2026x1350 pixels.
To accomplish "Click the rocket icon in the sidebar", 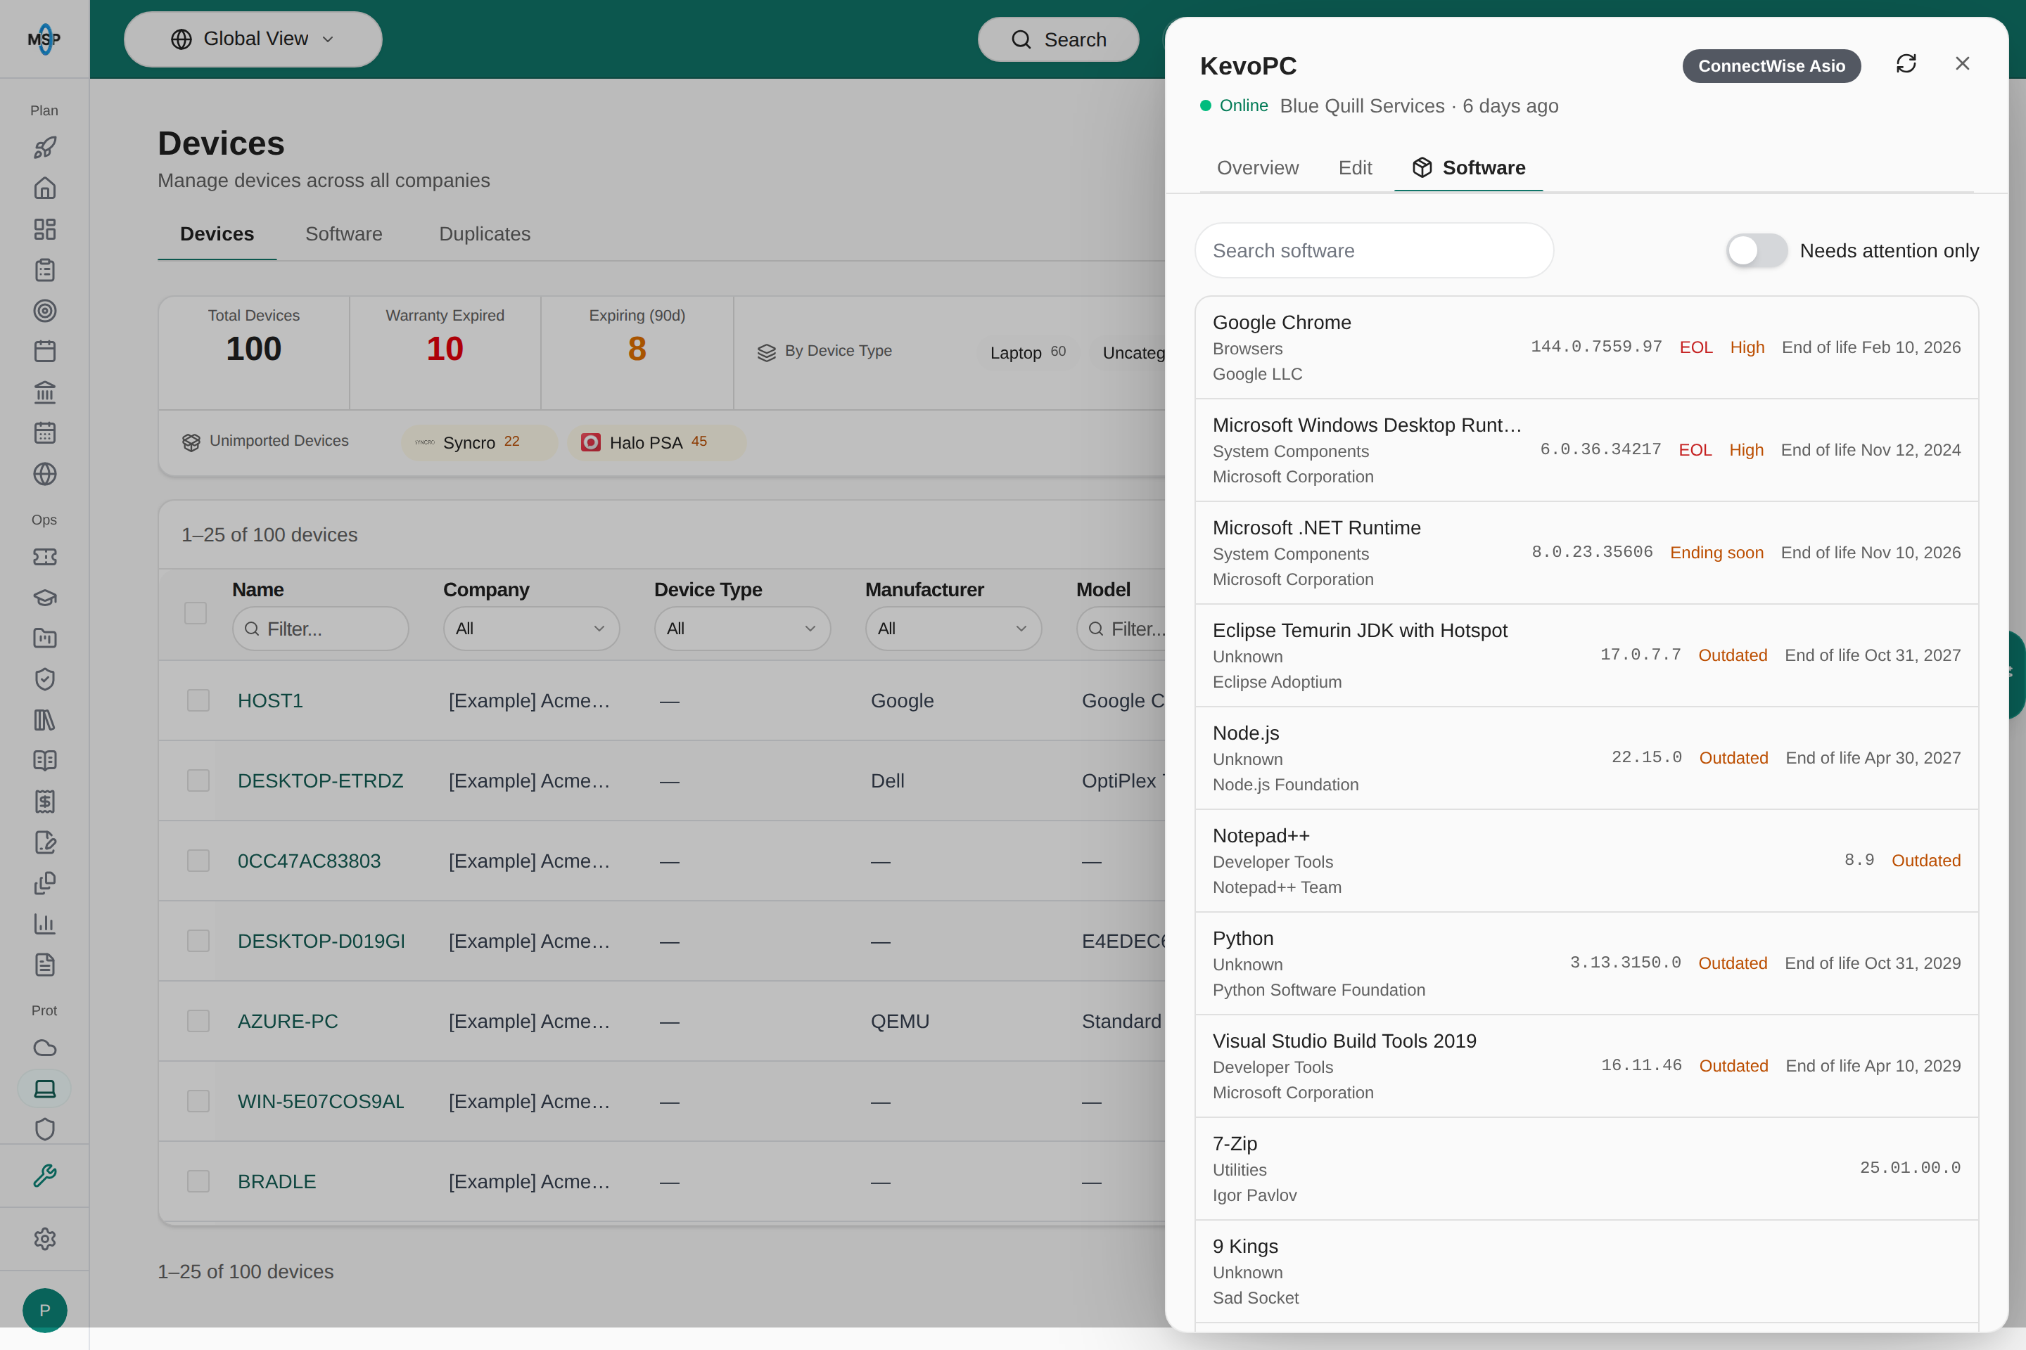I will 45,147.
